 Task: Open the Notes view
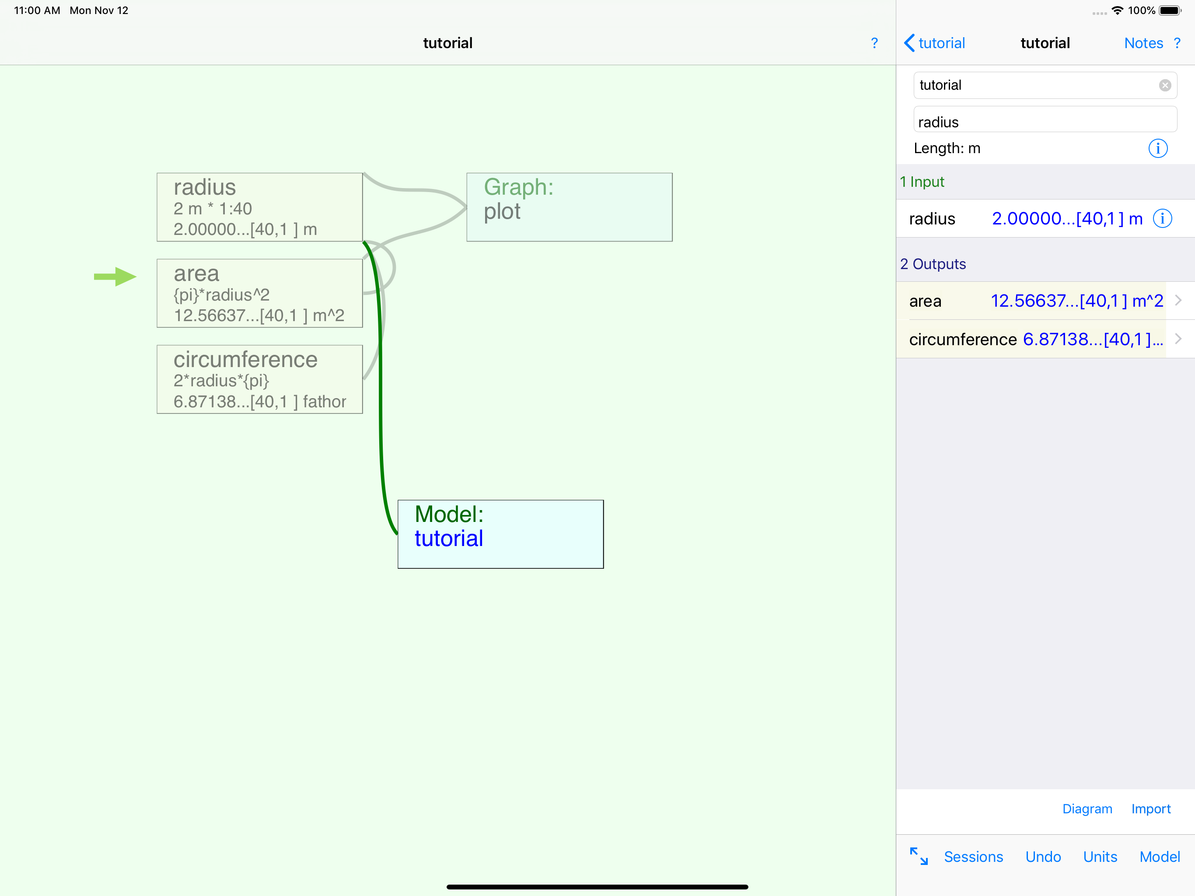click(x=1143, y=43)
